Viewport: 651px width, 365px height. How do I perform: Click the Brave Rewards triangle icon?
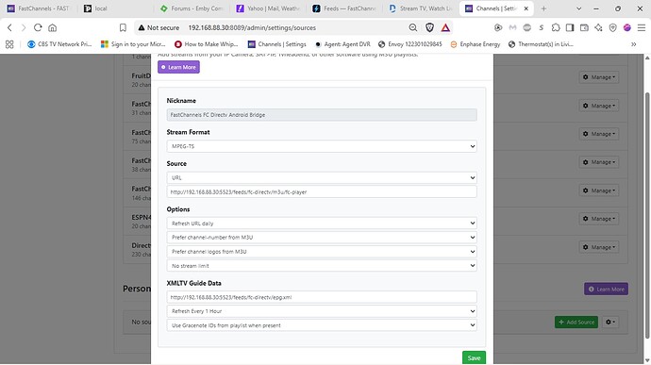pyautogui.click(x=445, y=27)
